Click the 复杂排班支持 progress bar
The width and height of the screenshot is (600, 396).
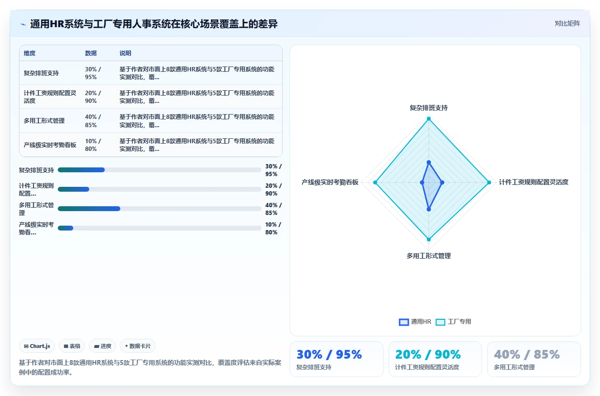click(160, 170)
